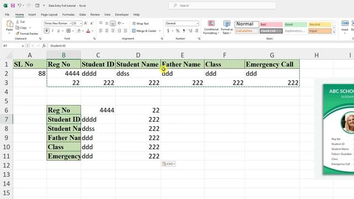Apply font color with red A icon

[88, 30]
